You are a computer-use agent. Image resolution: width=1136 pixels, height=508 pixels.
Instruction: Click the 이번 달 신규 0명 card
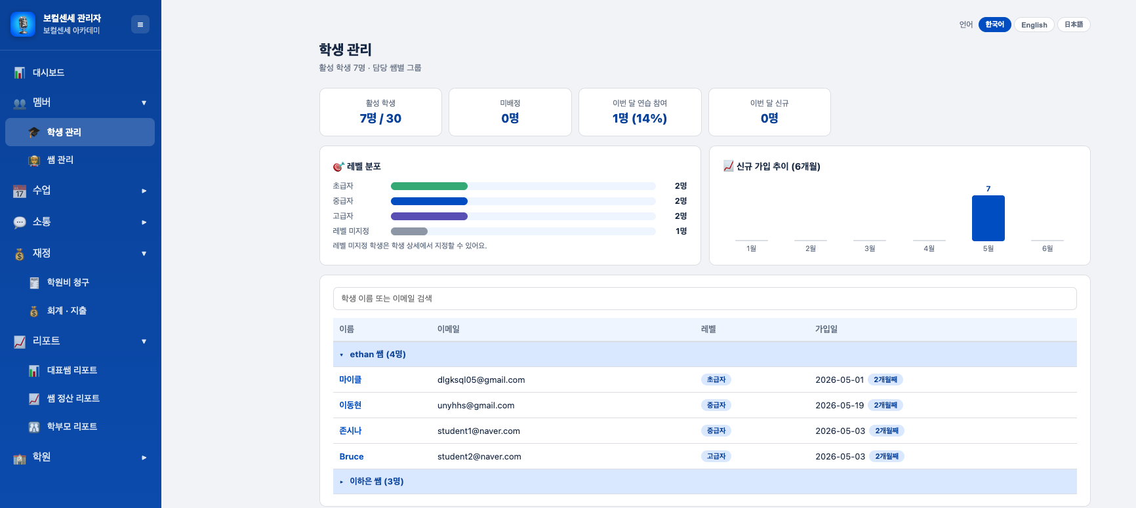point(769,112)
